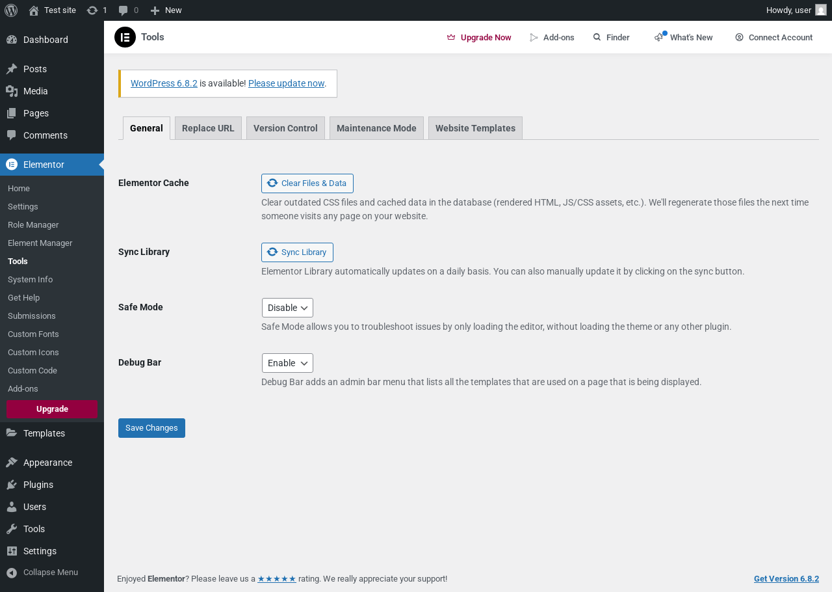The height and width of the screenshot is (592, 832).
Task: Click the Please update now link
Action: [286, 83]
